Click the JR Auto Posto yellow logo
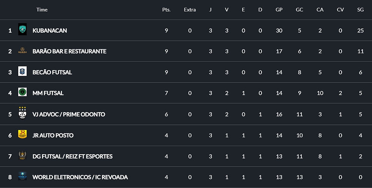Screen dimensions: 372x188 click(x=22, y=135)
